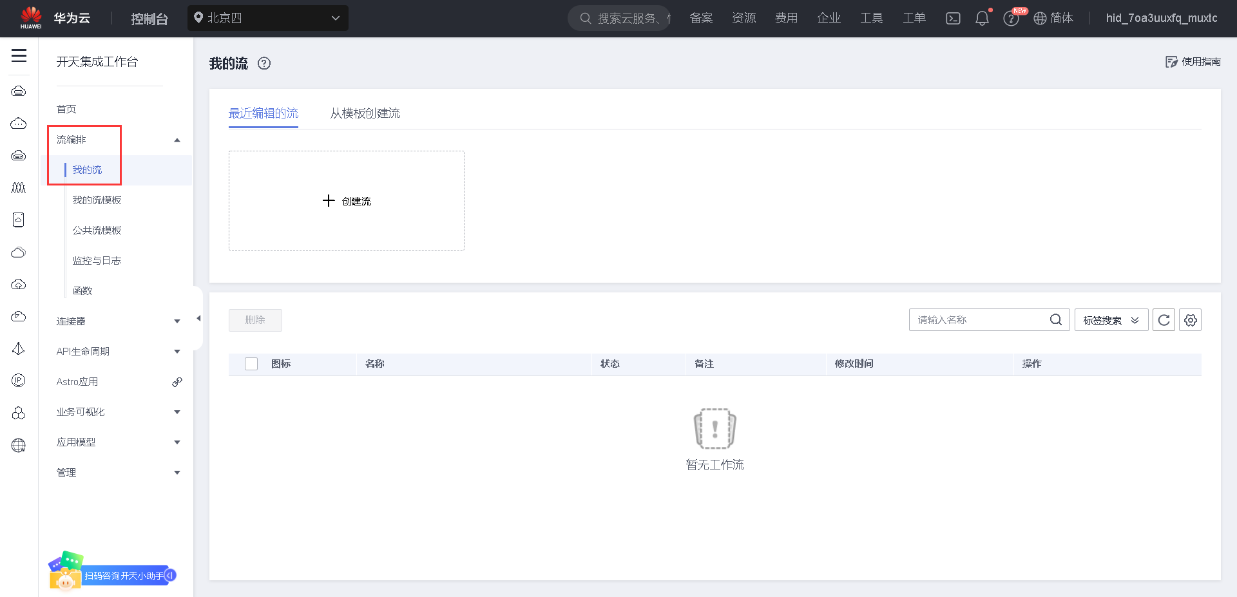Open the 使用指南 usage guide
The height and width of the screenshot is (597, 1237).
click(x=1193, y=62)
